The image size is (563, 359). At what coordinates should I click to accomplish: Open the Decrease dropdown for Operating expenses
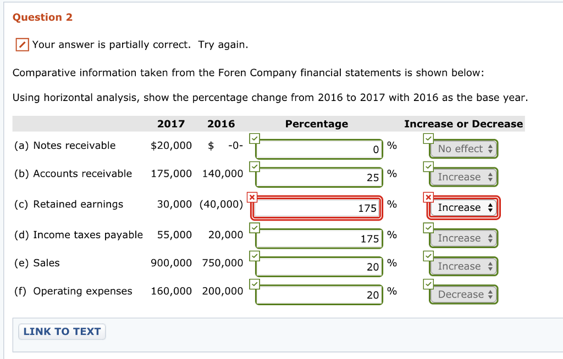point(463,294)
